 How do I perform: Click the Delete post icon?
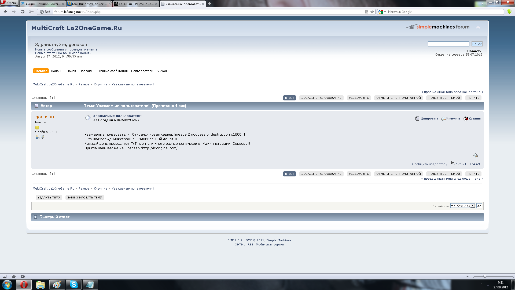(x=466, y=119)
